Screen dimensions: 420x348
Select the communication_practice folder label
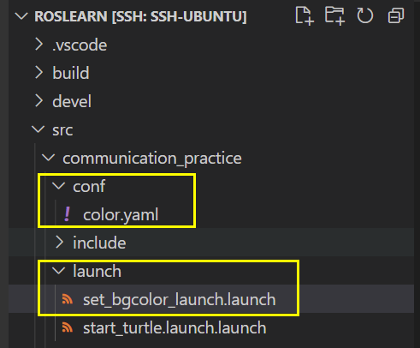pyautogui.click(x=152, y=159)
